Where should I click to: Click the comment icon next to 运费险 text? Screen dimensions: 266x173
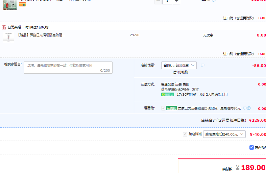pos(245,108)
